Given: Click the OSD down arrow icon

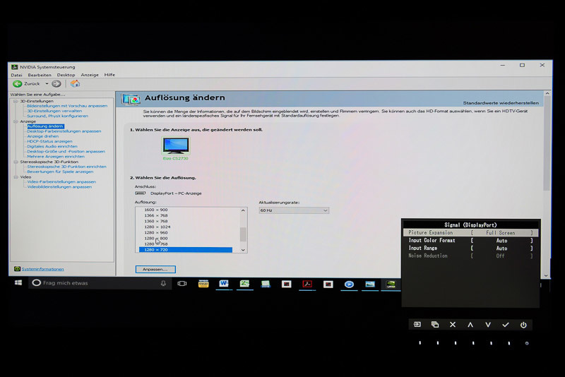Looking at the screenshot, I should (488, 325).
